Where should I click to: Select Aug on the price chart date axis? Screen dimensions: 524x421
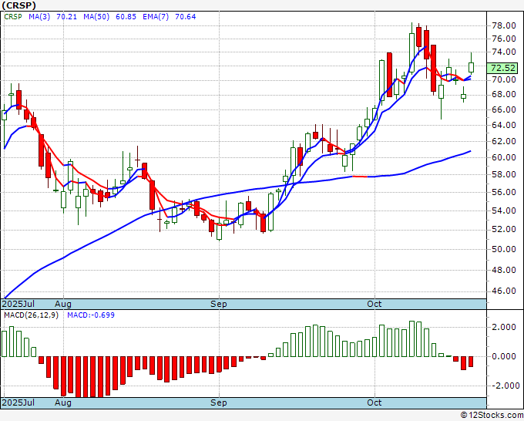[x=63, y=304]
